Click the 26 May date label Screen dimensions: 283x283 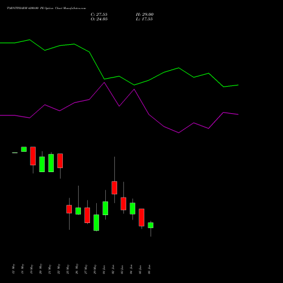click(77, 269)
